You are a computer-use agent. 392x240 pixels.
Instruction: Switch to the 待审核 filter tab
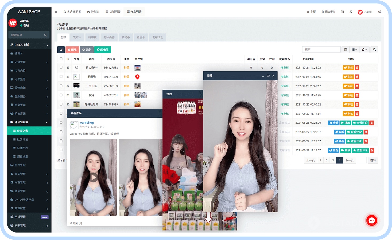(92, 37)
